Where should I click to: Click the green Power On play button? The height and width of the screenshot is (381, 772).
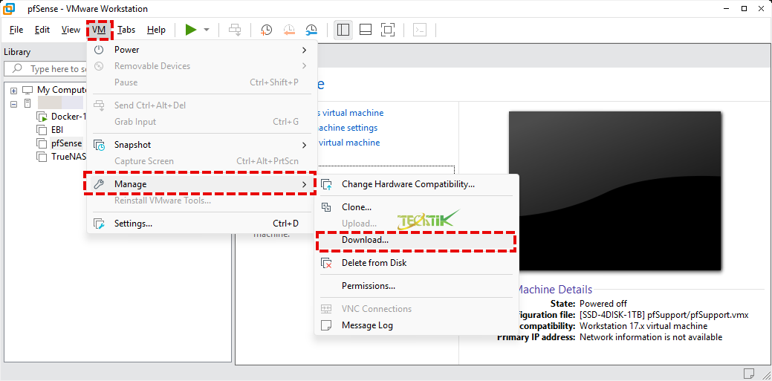click(x=190, y=30)
